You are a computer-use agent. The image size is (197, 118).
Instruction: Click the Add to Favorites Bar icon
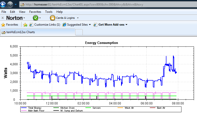pyautogui.click(x=25, y=25)
